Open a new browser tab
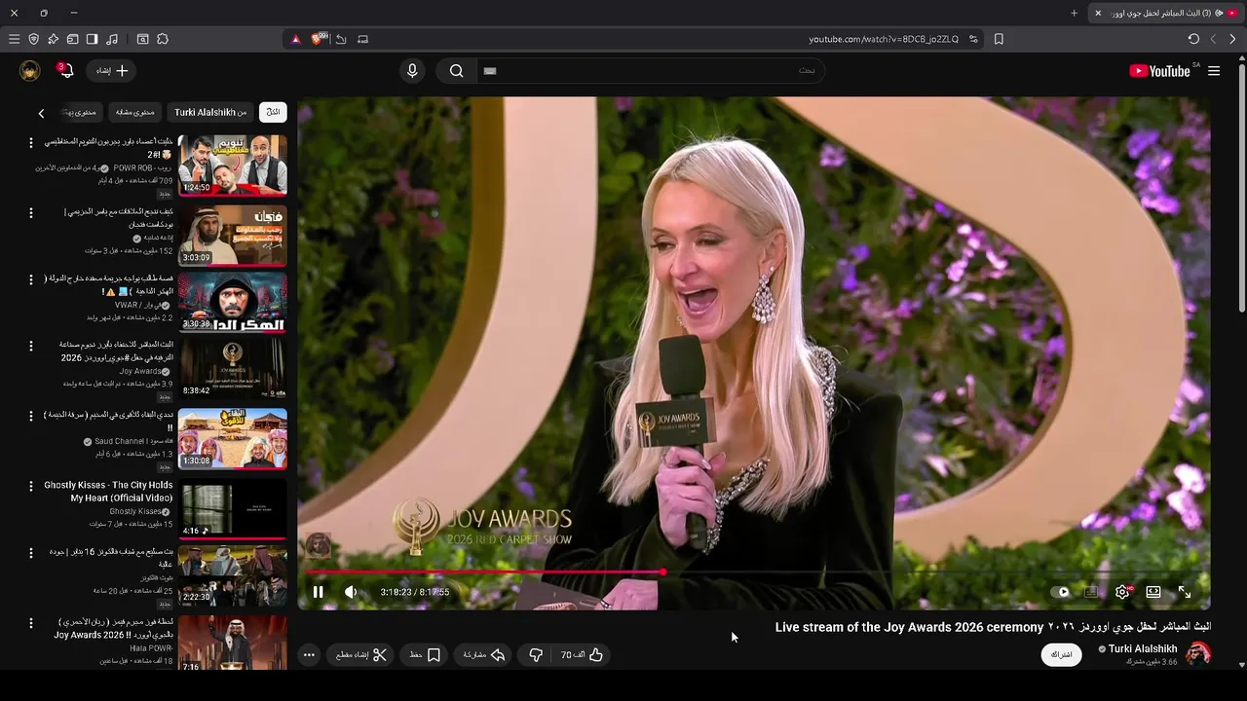 [x=1074, y=13]
